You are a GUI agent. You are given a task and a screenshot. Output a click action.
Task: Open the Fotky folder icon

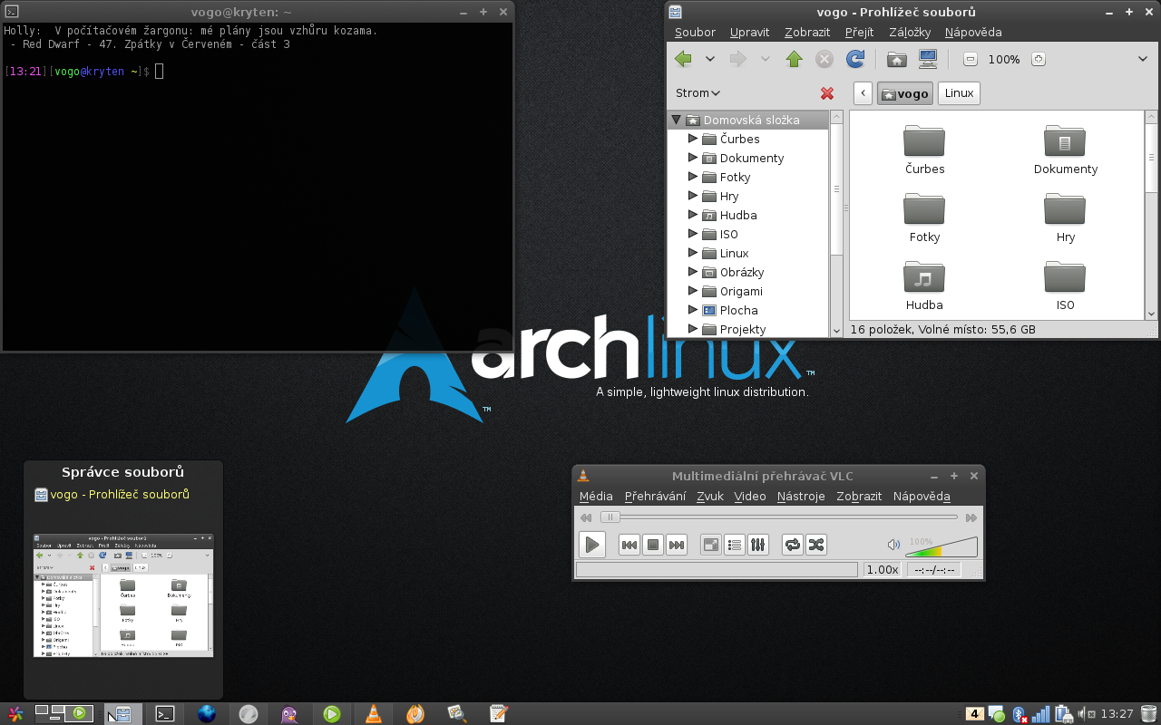pyautogui.click(x=924, y=209)
